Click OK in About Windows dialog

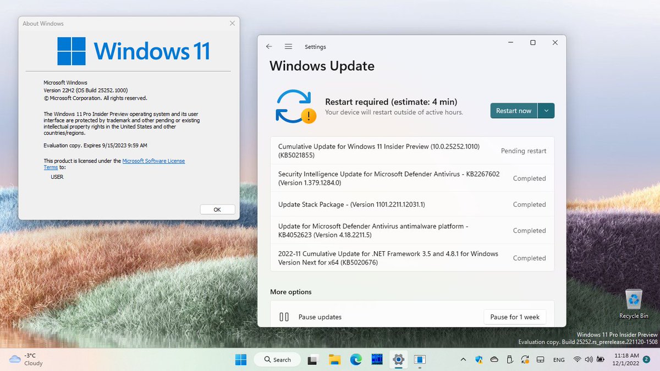pos(217,209)
